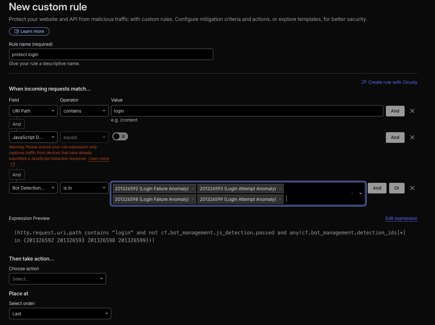Click the Cloudy sparkles icon
Screen dimensions: 435x325
click(x=364, y=82)
